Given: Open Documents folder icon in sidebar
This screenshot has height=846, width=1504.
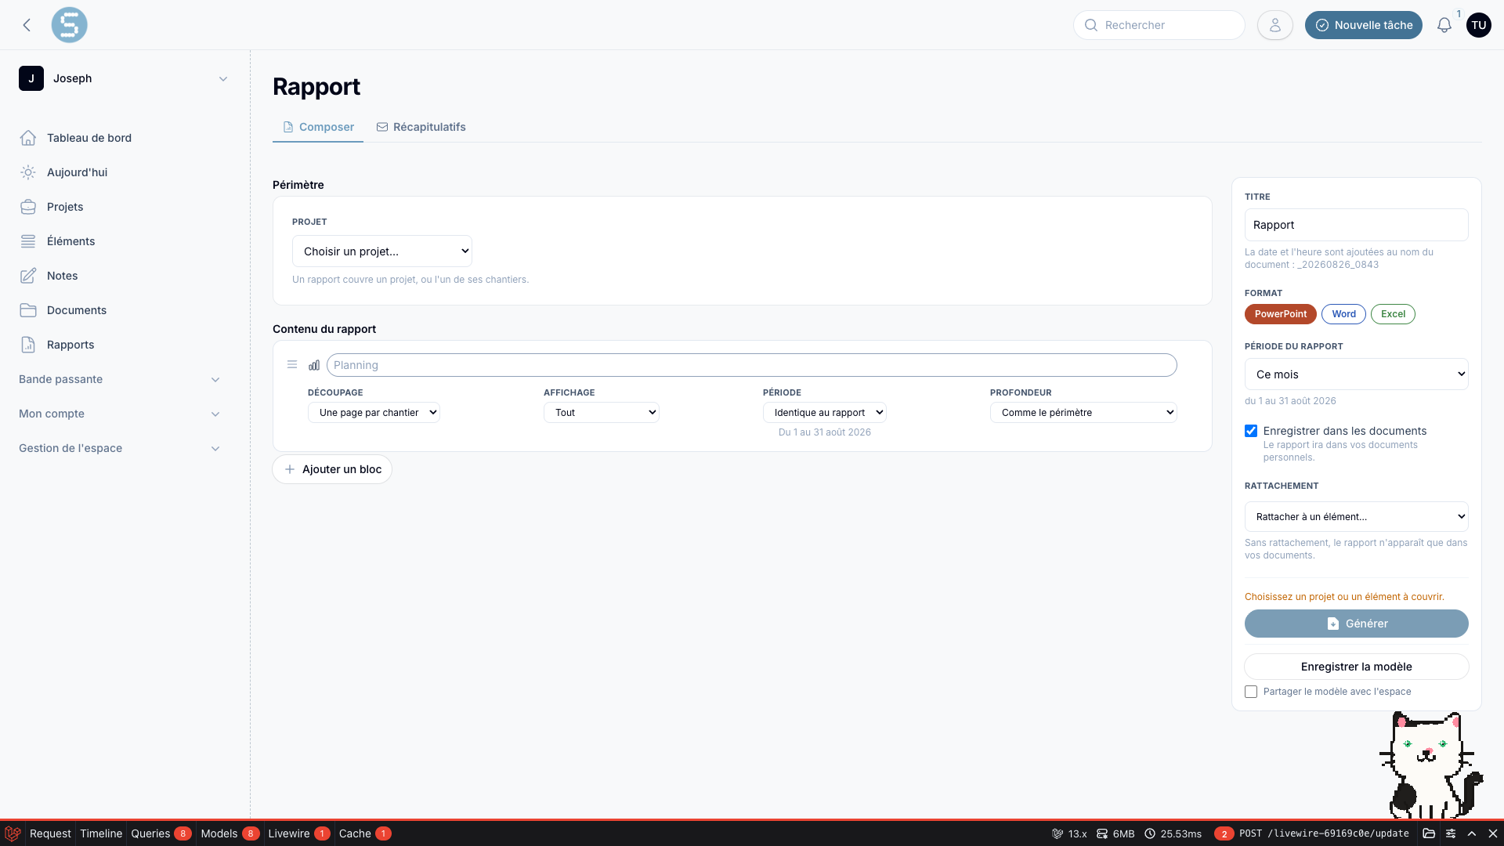Looking at the screenshot, I should tap(28, 310).
